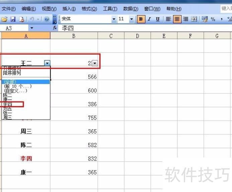
Task: Select (前 10 个...) filter option
Action: 26,86
